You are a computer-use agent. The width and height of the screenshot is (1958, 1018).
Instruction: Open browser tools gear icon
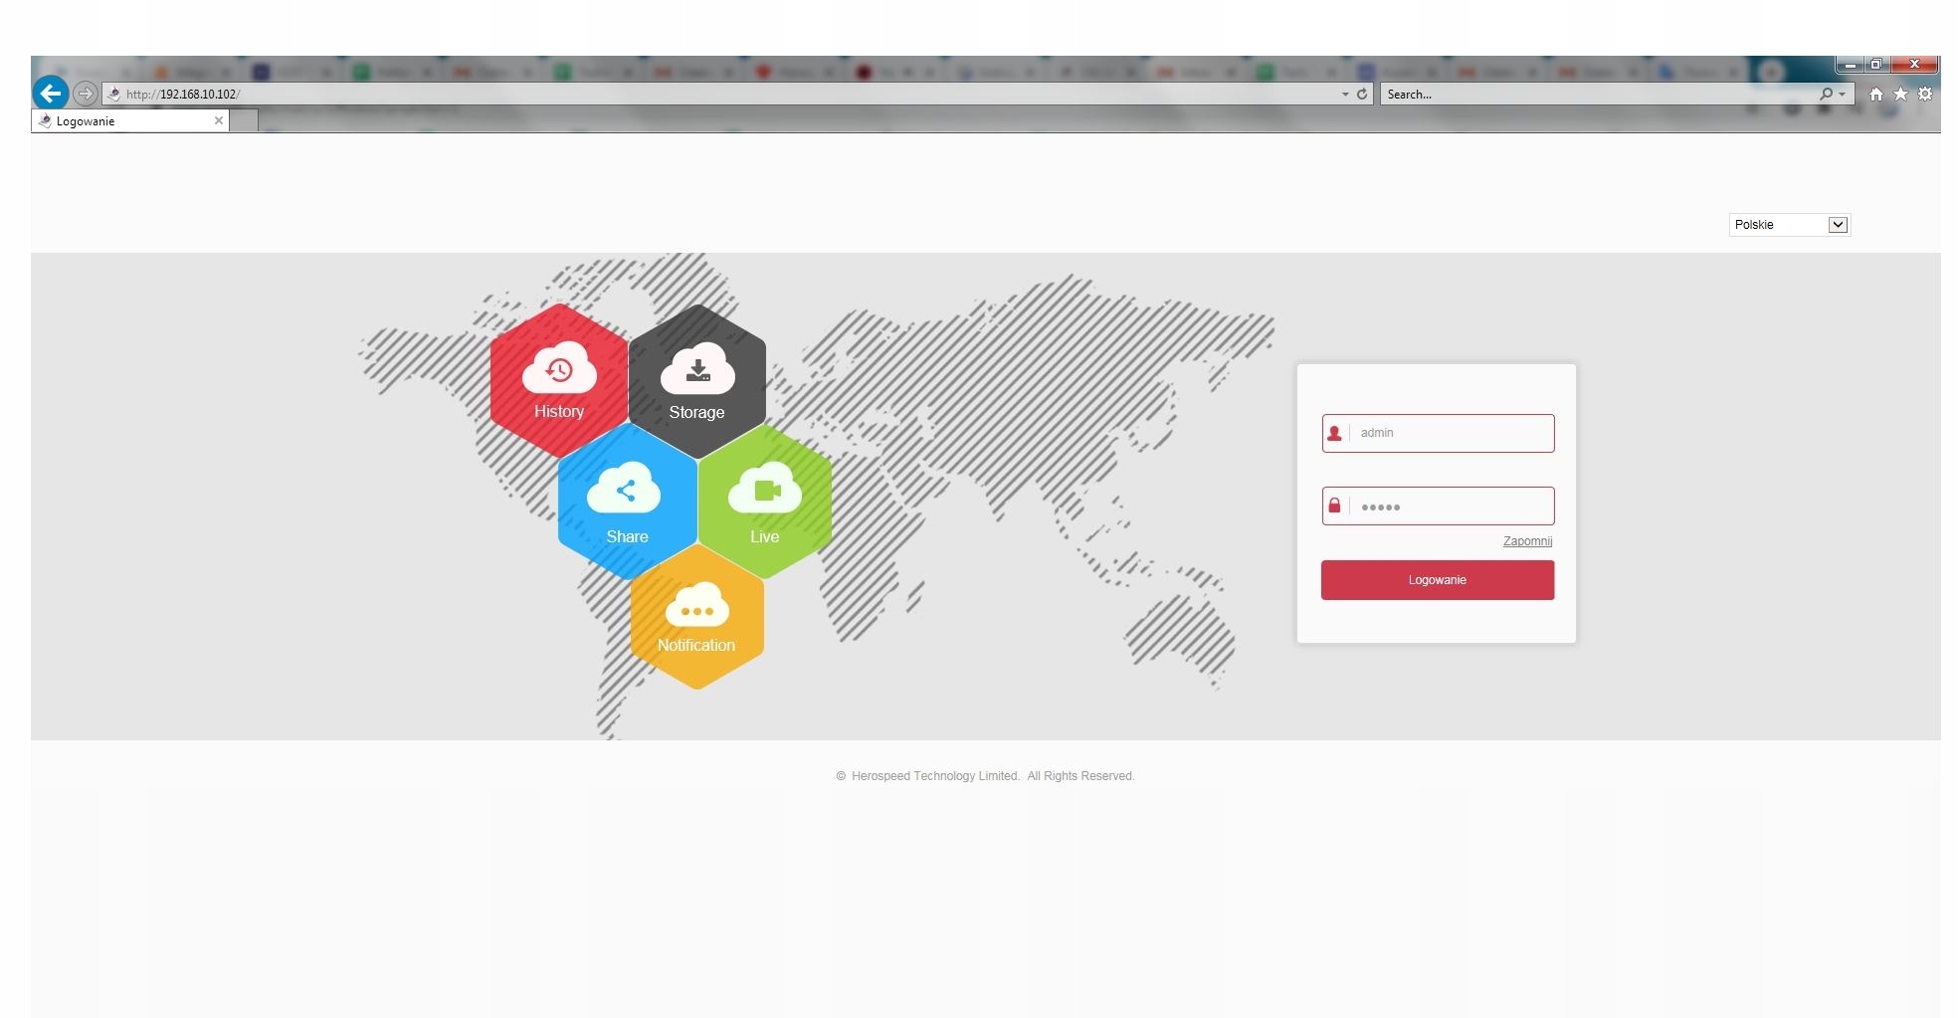(x=1925, y=94)
